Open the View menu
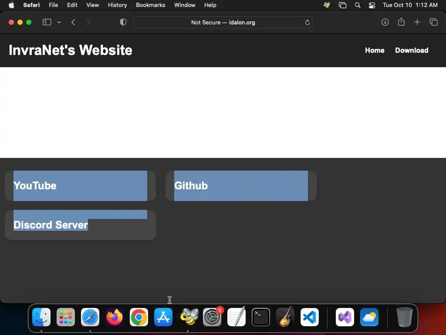This screenshot has width=446, height=335. [x=92, y=5]
